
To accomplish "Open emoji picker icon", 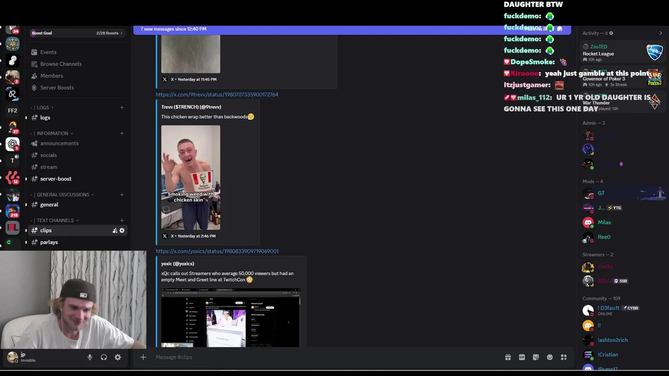I will [x=550, y=357].
